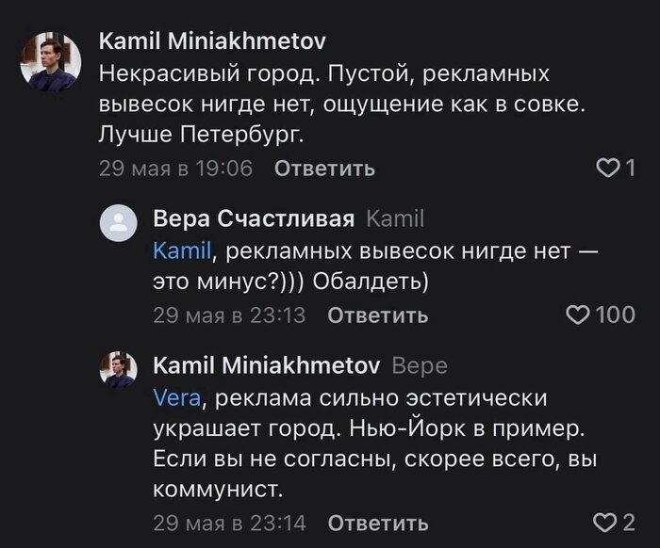Tap the gray Kamil reply-target label

click(395, 219)
